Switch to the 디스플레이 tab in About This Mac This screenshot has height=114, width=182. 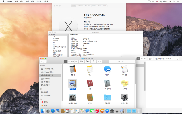click(x=80, y=6)
